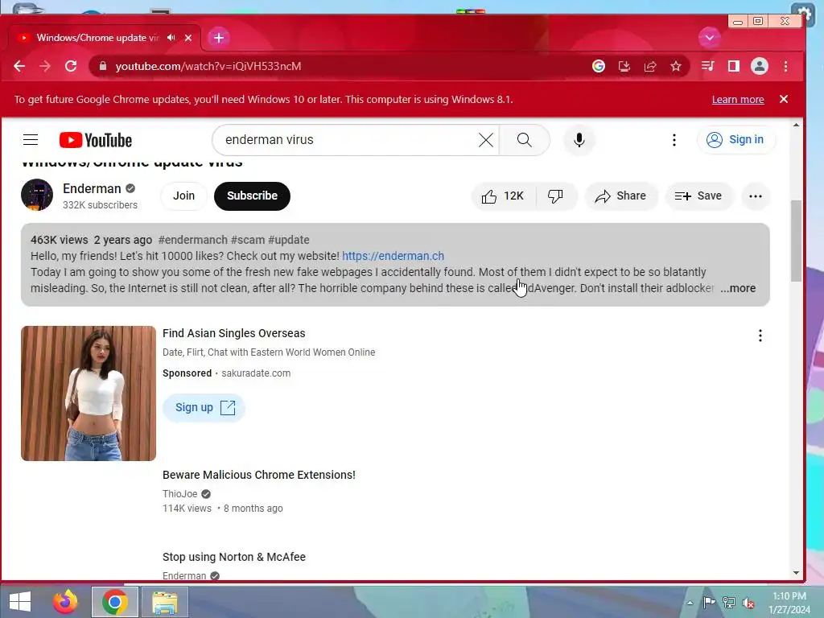Open the YouTube hamburger guide menu

(x=31, y=140)
